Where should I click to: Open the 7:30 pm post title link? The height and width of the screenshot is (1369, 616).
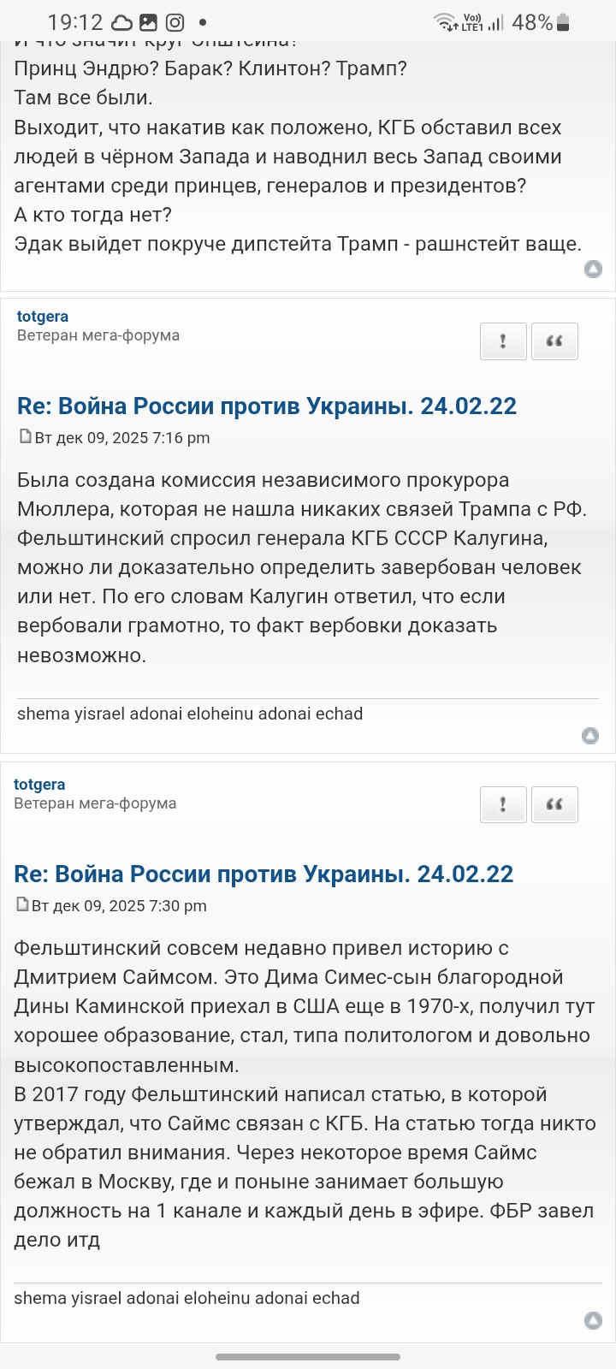[264, 874]
